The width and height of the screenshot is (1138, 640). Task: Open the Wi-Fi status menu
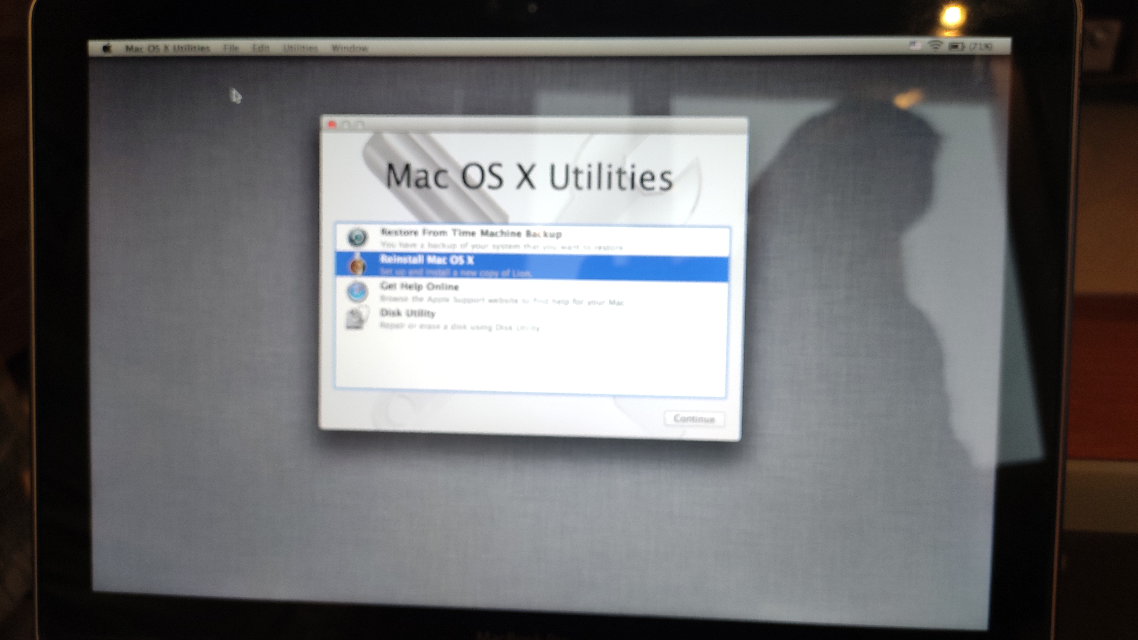(x=935, y=46)
